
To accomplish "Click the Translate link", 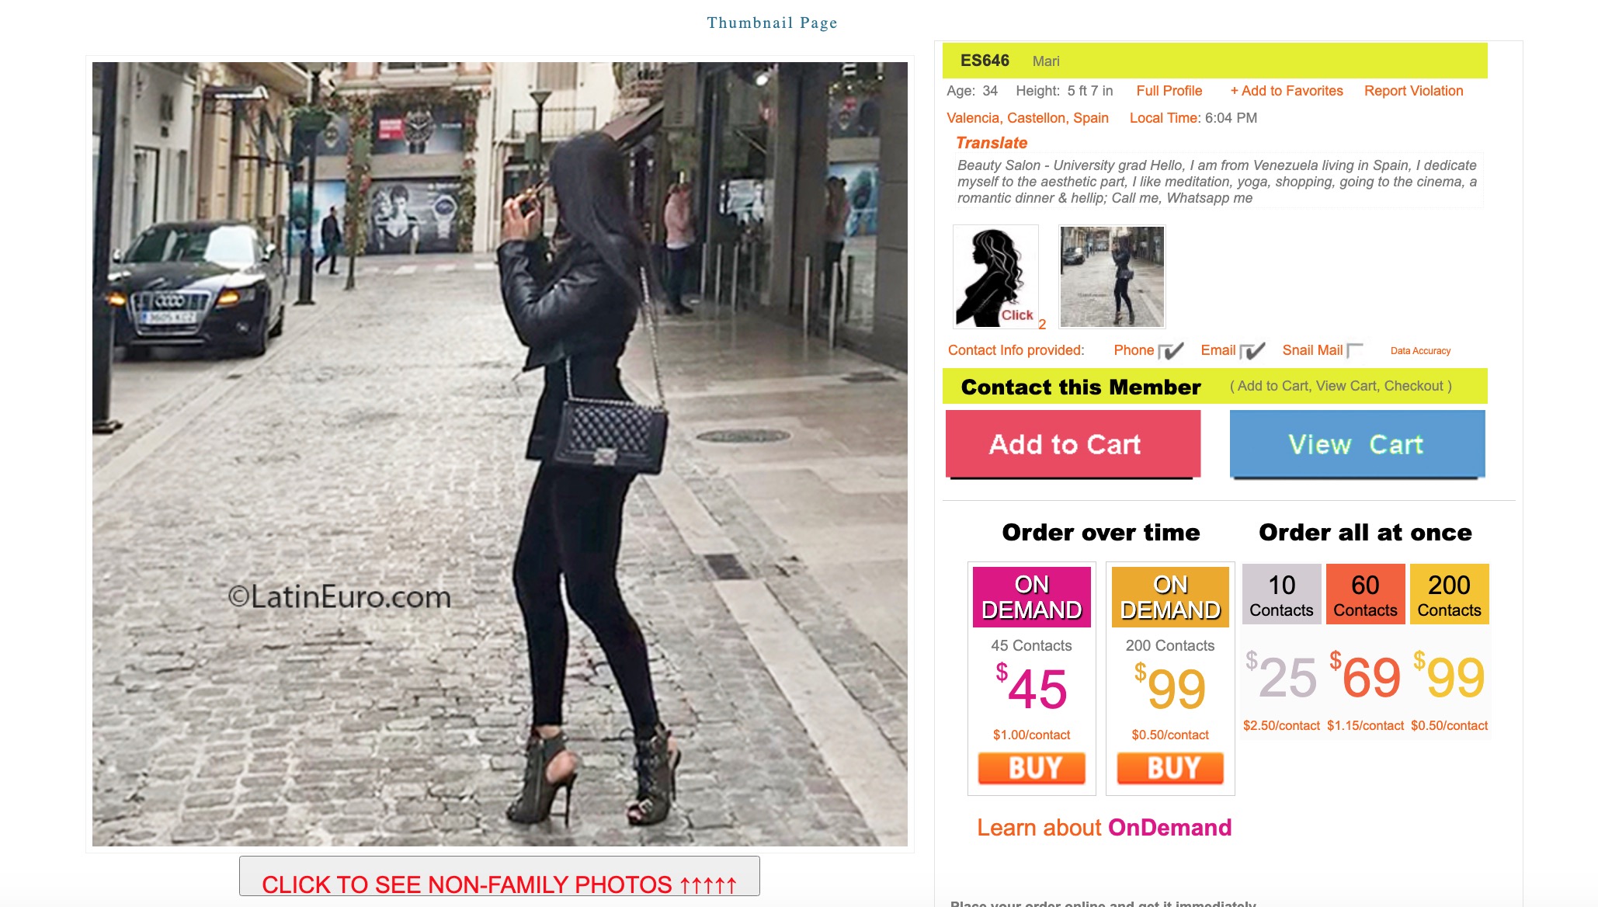I will 992,143.
